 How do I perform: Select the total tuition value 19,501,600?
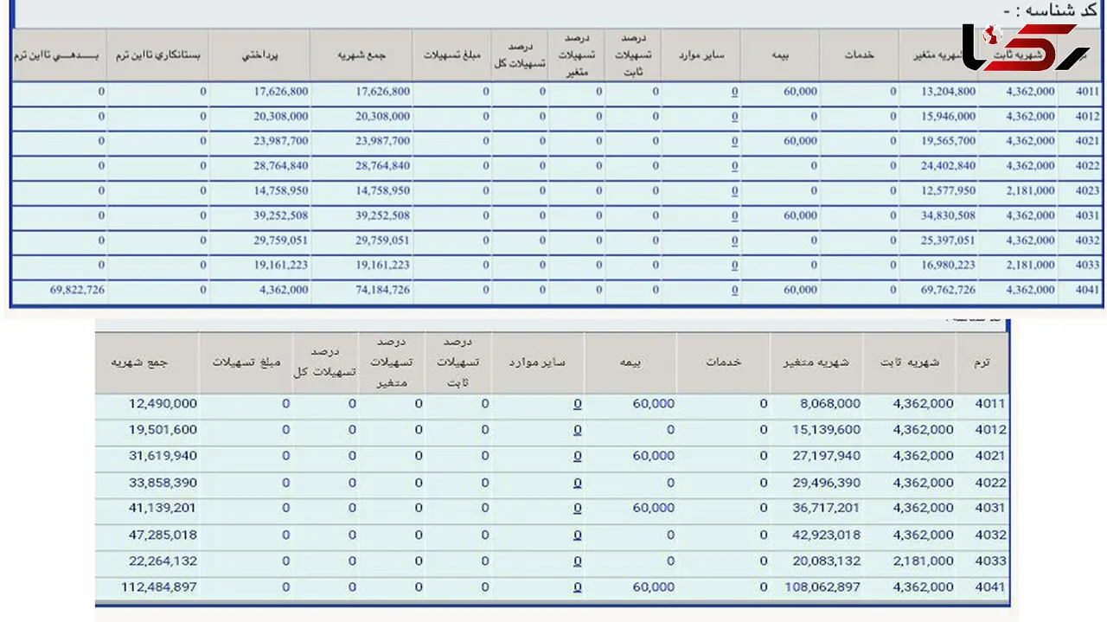pyautogui.click(x=163, y=430)
